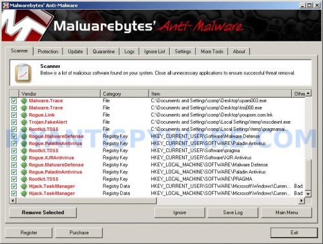This screenshot has width=323, height=244.
Task: Click the threat icon beside Malware.Trave
Action: [24, 108]
